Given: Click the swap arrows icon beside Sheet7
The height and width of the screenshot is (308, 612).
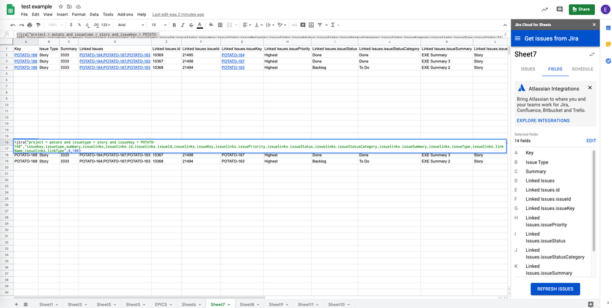Looking at the screenshot, I should click(x=592, y=54).
